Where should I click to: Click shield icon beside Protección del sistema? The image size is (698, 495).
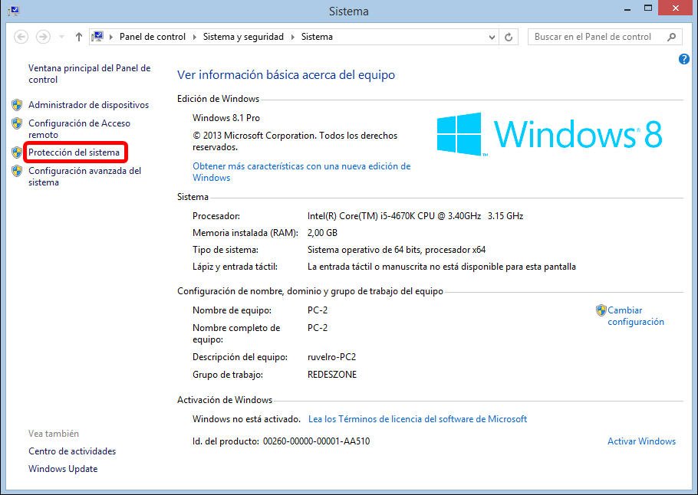coord(17,152)
